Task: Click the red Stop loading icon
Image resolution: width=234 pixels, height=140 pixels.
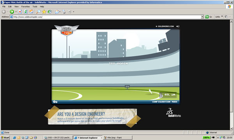Action: [20, 12]
